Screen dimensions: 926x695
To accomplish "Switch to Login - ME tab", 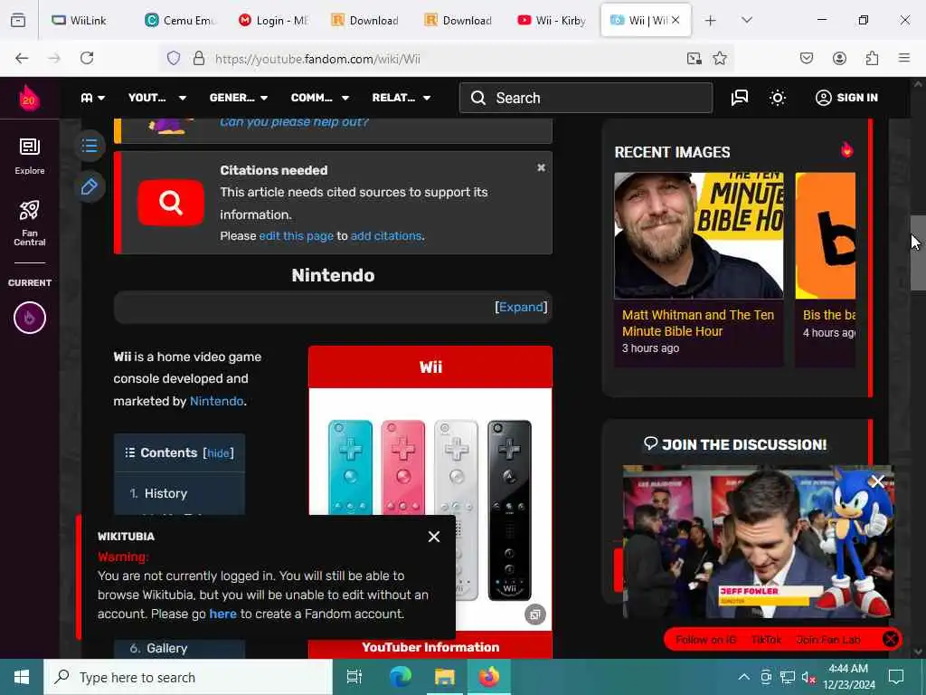I will 274,20.
